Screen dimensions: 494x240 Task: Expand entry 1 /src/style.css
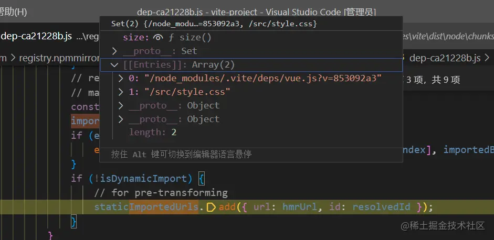click(x=121, y=92)
